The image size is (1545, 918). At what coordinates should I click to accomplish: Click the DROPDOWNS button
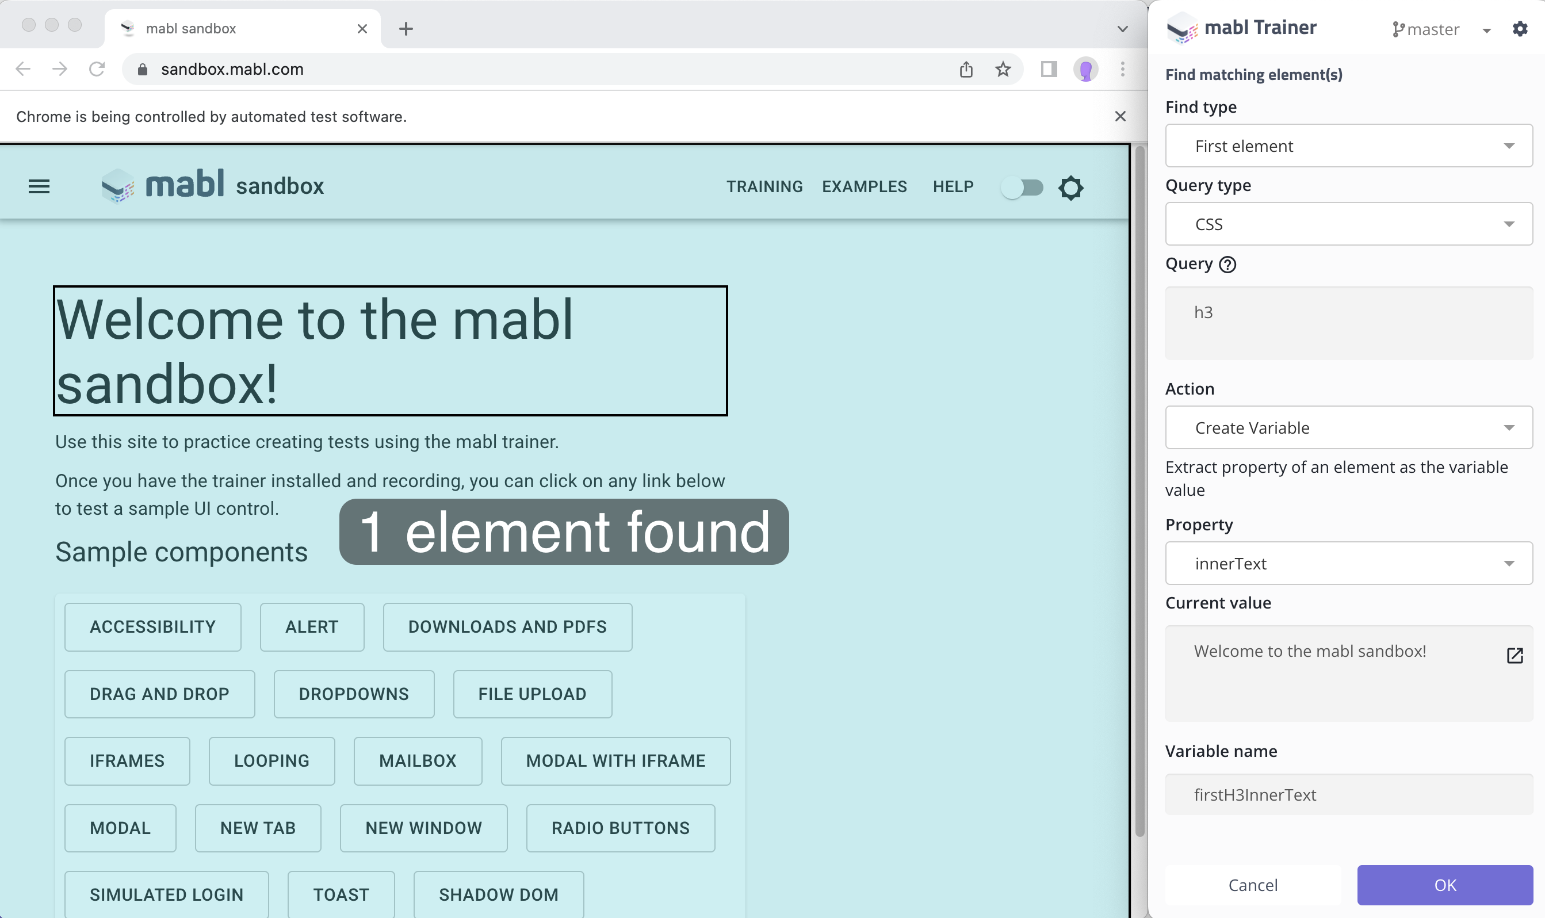pos(354,694)
